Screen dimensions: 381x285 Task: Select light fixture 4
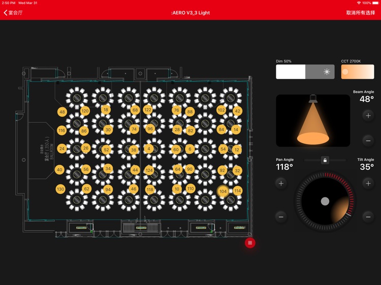(x=149, y=149)
